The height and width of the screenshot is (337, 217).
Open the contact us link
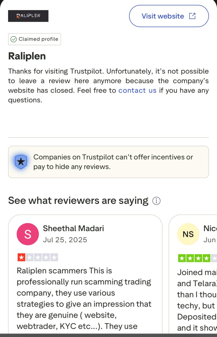click(137, 90)
